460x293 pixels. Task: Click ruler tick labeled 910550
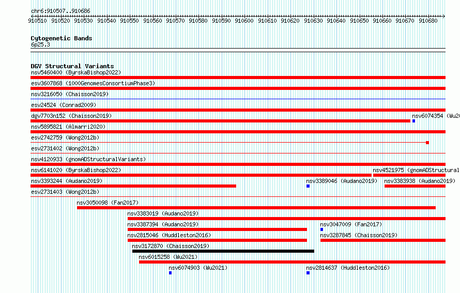click(129, 21)
